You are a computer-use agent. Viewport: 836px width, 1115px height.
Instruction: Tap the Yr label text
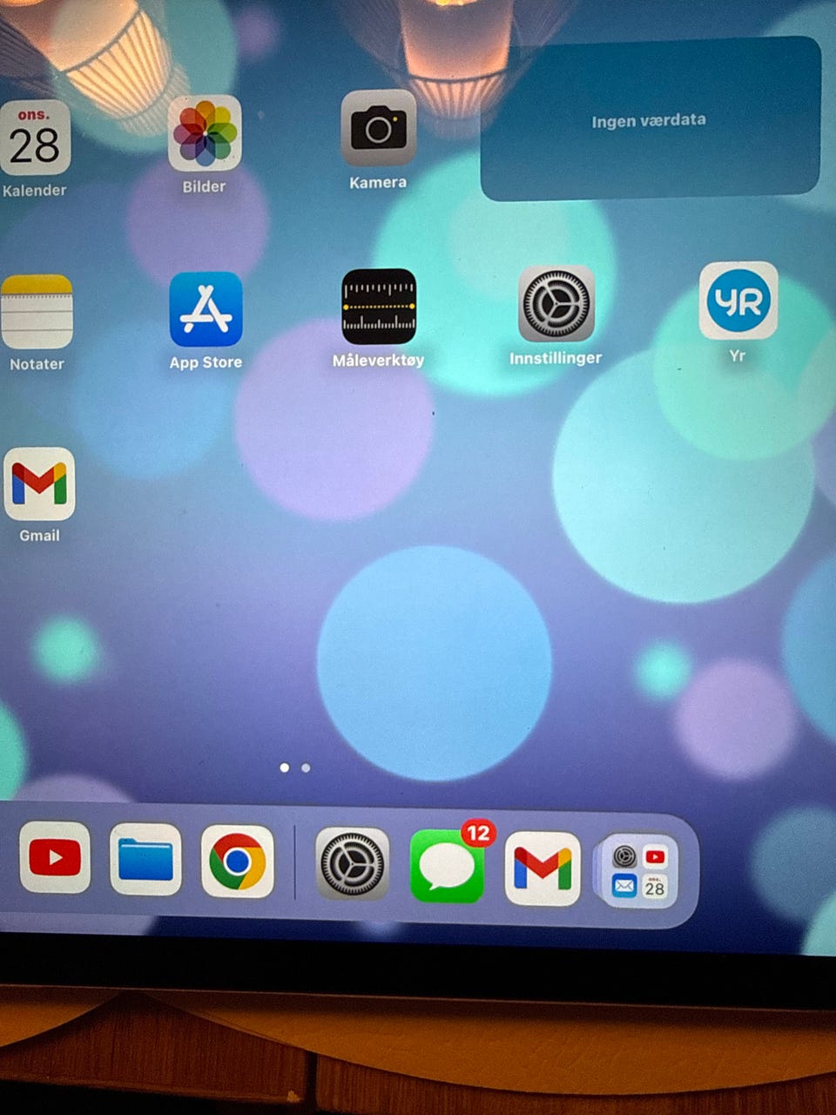point(737,355)
